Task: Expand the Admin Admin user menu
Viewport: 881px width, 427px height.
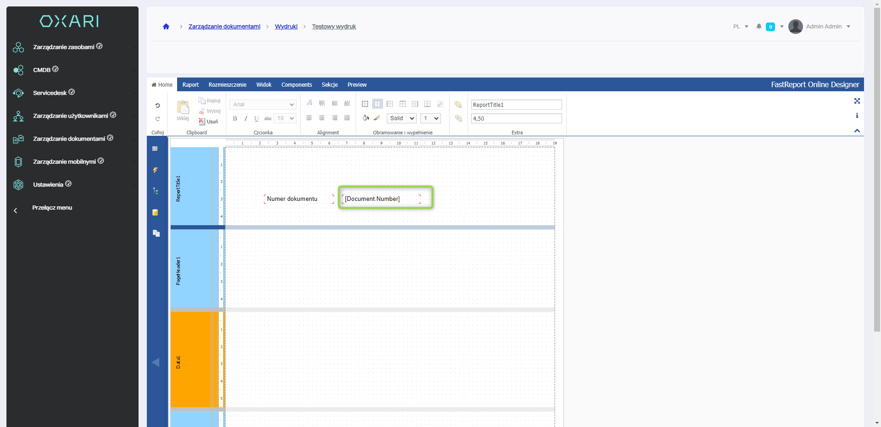Action: pyautogui.click(x=824, y=27)
